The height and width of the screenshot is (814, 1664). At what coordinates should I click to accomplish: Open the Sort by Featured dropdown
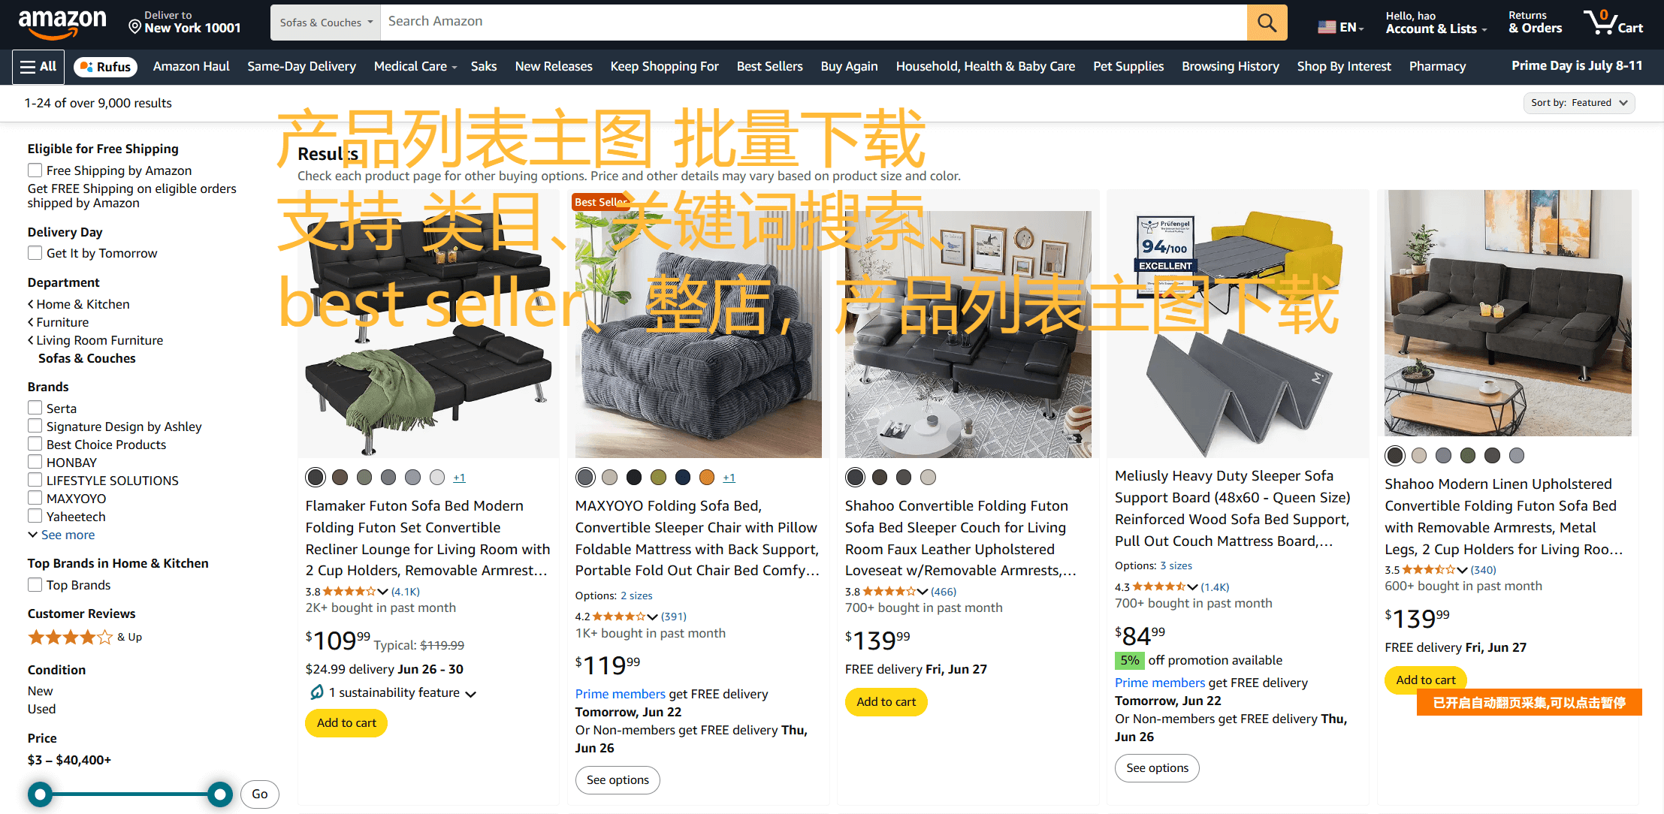[x=1579, y=103]
